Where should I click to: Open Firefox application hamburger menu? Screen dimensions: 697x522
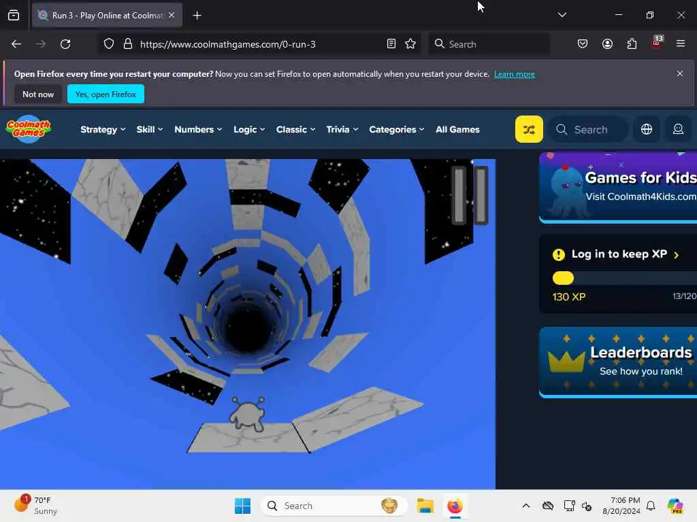(x=681, y=44)
